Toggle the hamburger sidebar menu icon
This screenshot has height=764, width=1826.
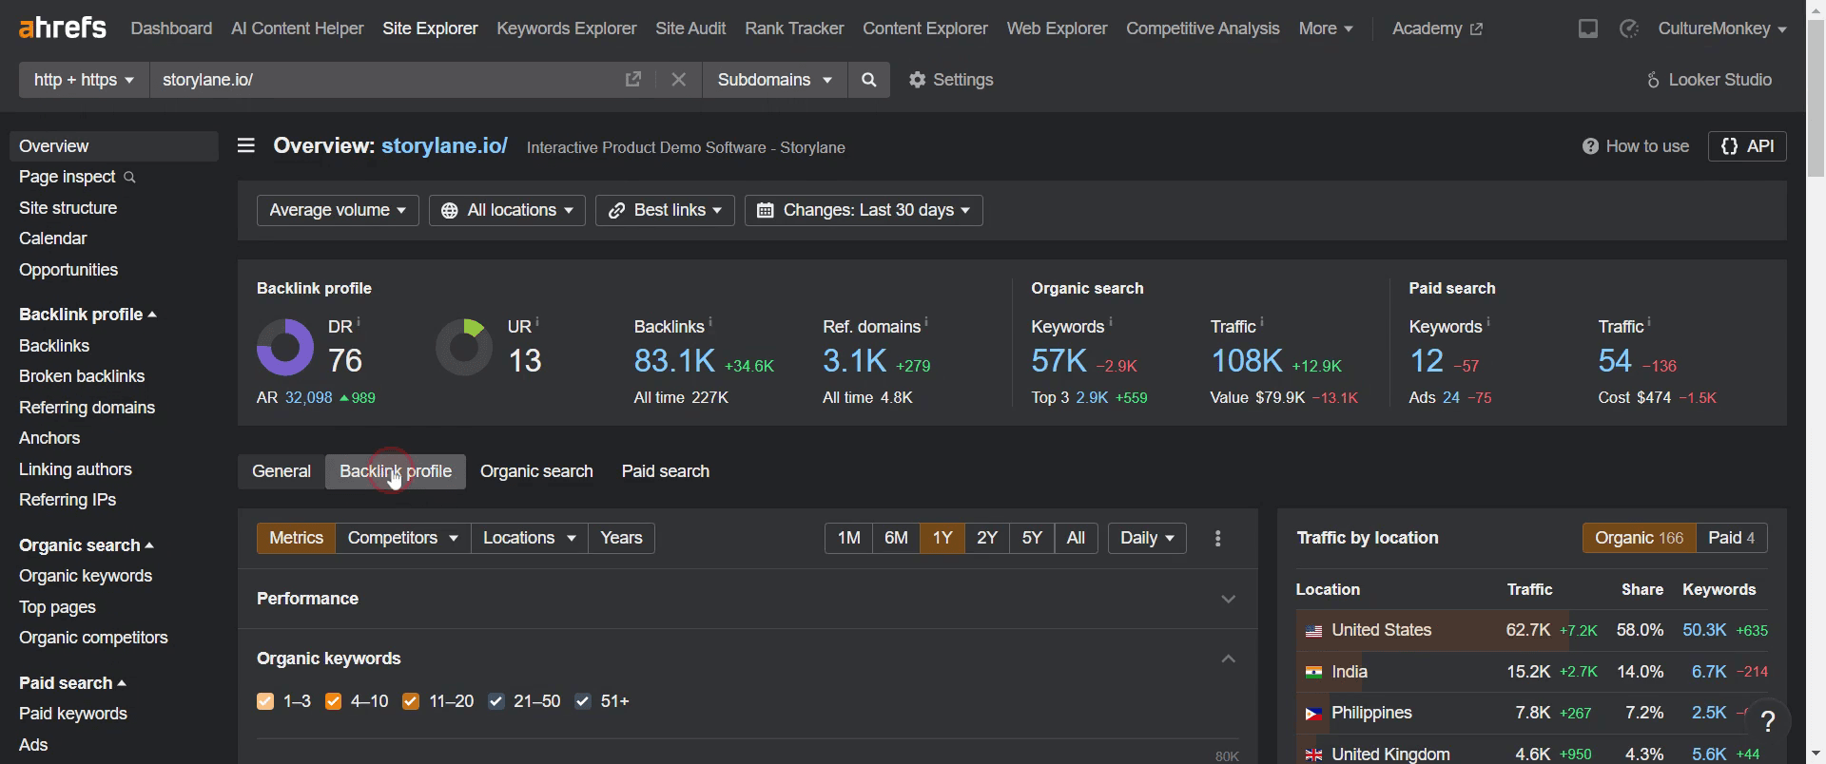[246, 145]
